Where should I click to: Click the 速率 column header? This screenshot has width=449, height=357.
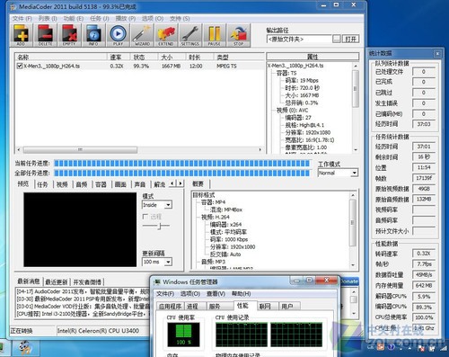click(119, 57)
